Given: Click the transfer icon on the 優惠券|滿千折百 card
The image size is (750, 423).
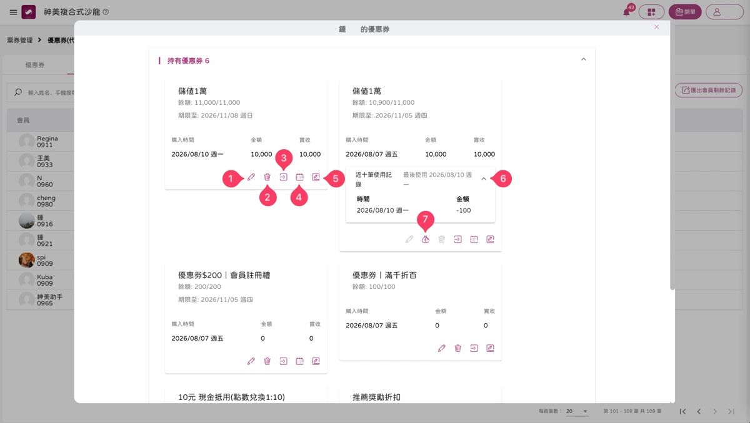Looking at the screenshot, I should pyautogui.click(x=474, y=348).
